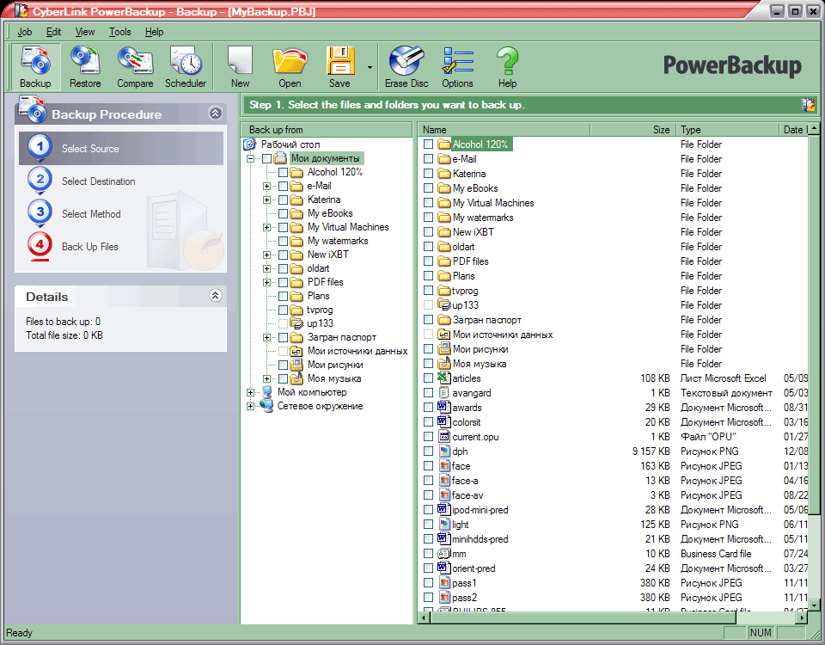Click the Back Up Files step

[x=89, y=247]
